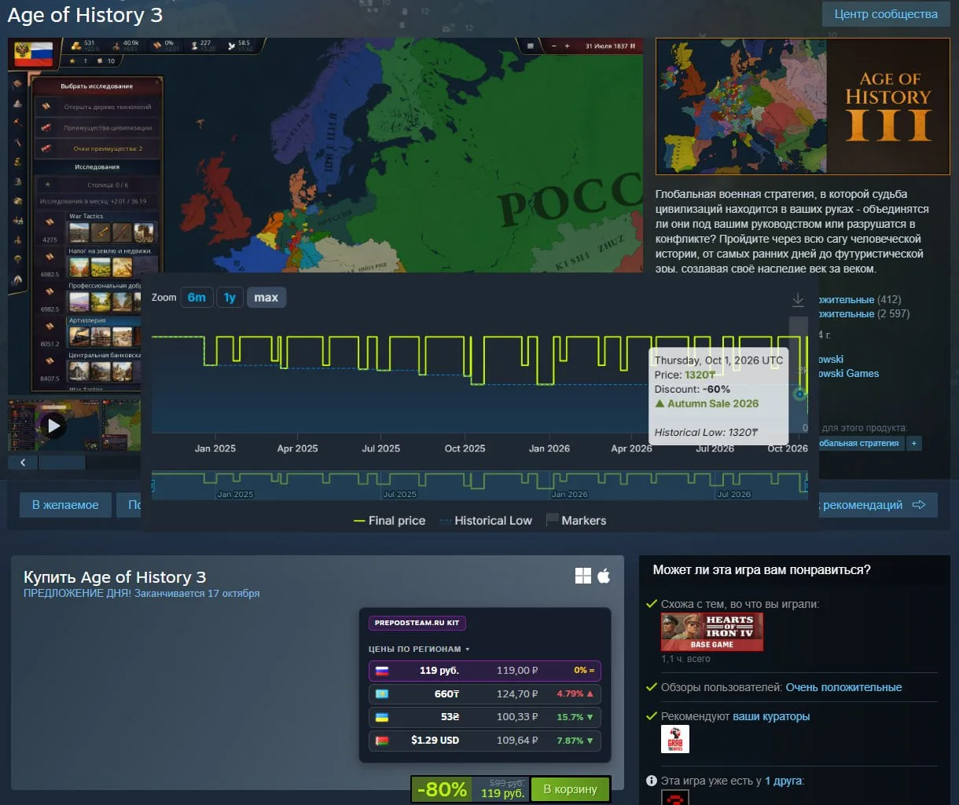Click the Windows platform icon

[582, 576]
